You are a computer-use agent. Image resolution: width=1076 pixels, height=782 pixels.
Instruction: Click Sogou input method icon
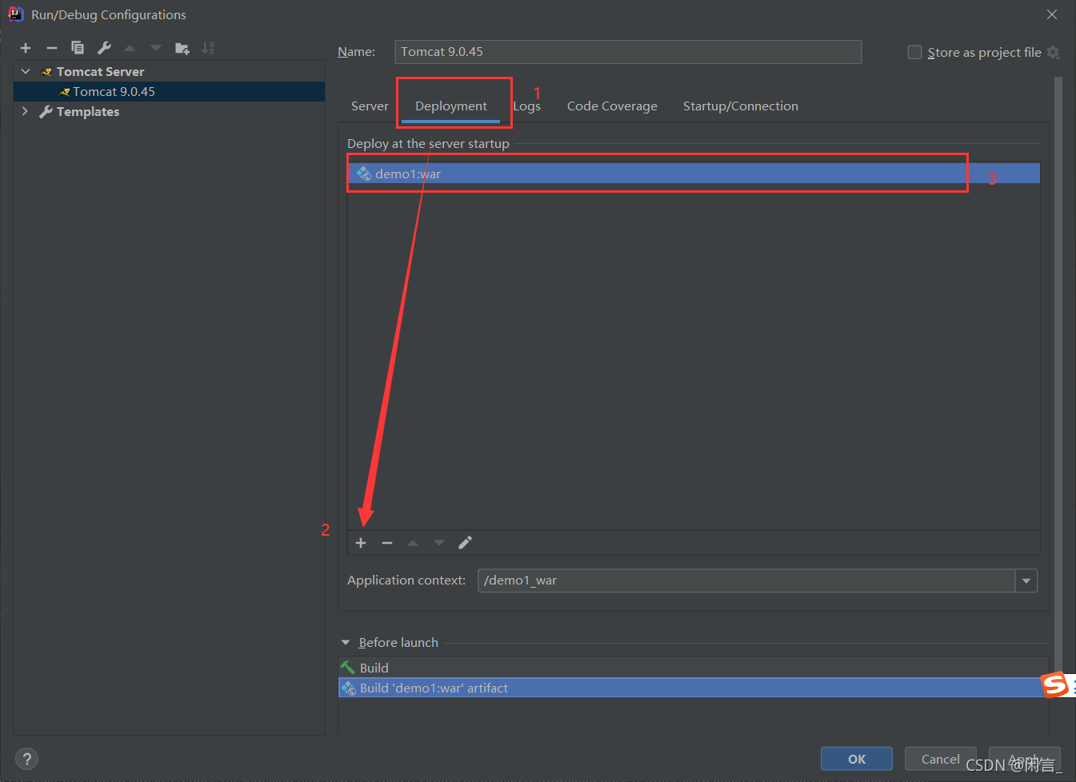pos(1054,684)
